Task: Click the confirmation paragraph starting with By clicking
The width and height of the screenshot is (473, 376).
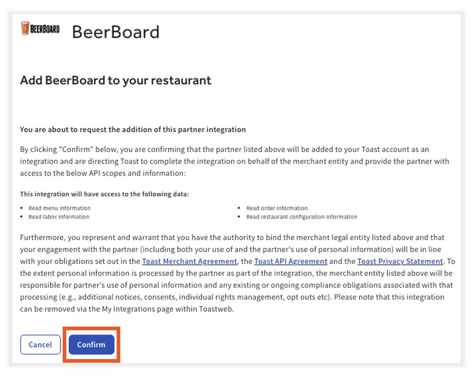Action: coord(234,161)
